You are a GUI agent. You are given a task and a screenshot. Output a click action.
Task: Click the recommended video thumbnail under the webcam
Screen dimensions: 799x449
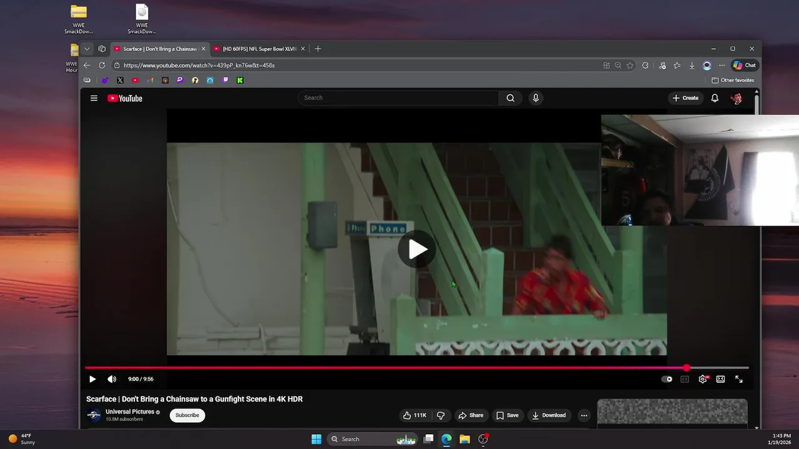click(672, 412)
